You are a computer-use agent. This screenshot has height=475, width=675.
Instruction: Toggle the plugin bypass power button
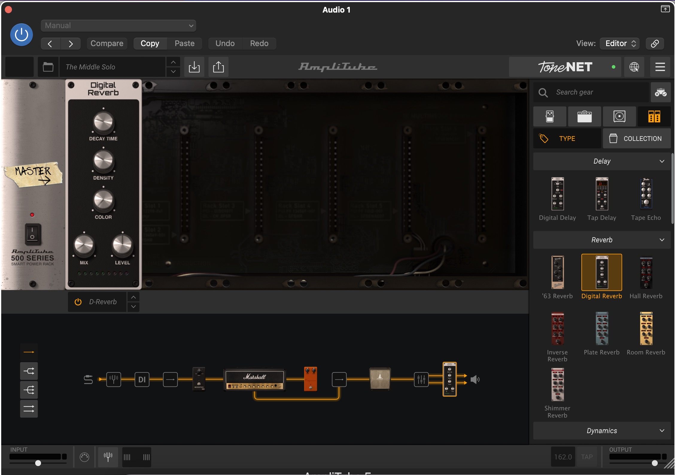click(22, 35)
